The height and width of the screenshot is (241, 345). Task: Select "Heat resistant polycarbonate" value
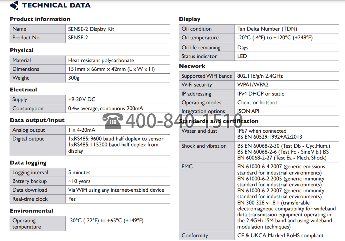101,60
